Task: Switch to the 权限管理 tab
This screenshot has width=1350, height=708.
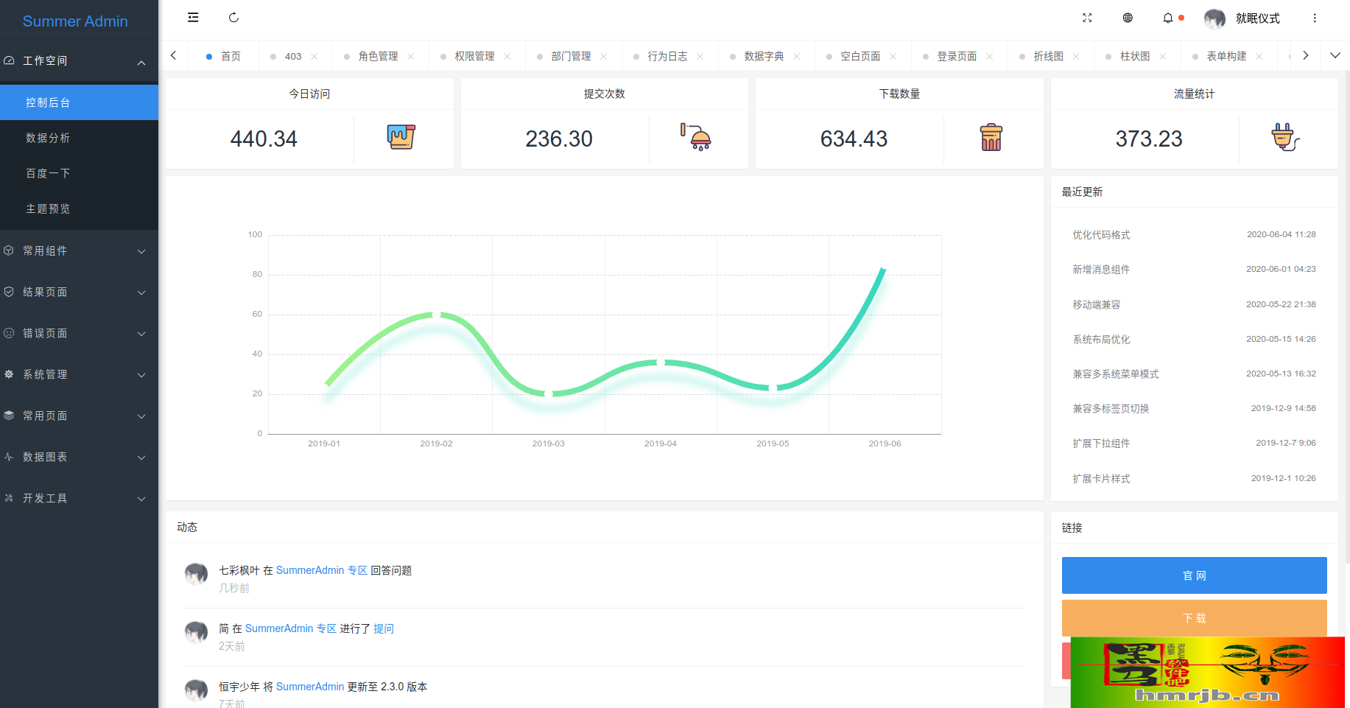Action: tap(475, 56)
